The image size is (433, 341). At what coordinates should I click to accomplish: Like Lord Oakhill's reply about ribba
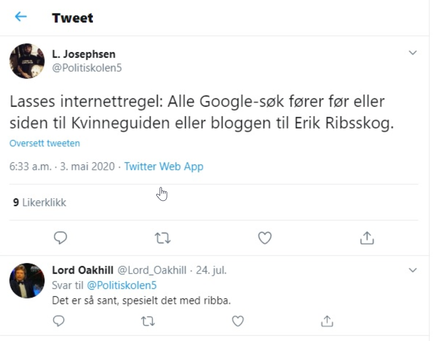coord(238,321)
